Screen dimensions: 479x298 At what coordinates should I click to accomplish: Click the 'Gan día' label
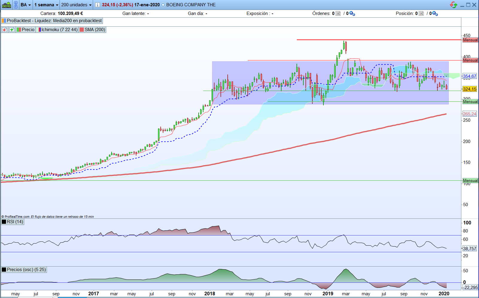click(196, 13)
